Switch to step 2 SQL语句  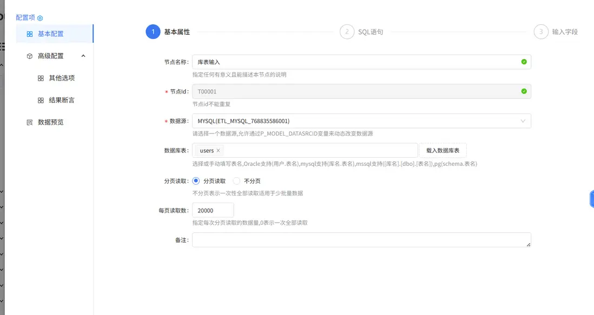348,32
